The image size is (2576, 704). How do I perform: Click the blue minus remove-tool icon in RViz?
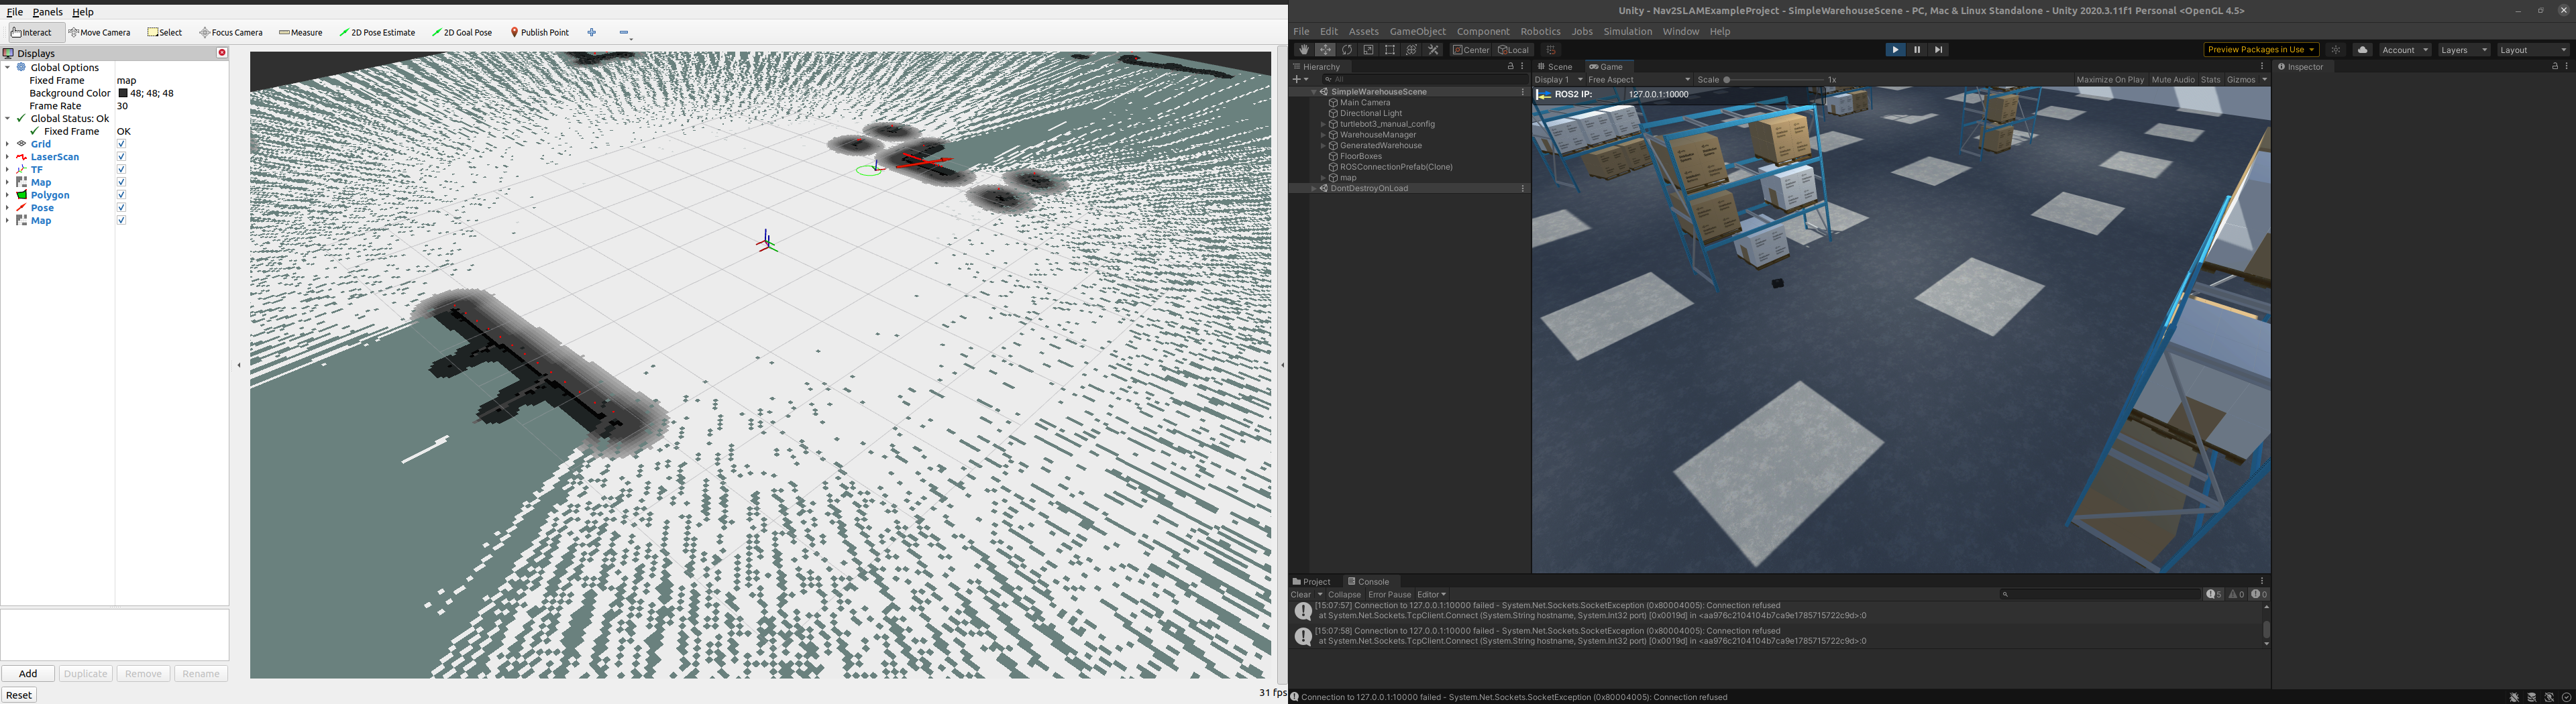(x=624, y=32)
